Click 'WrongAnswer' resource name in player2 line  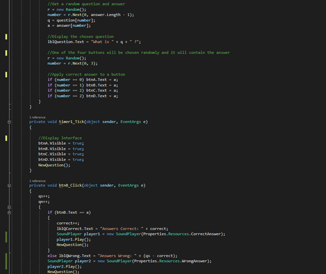coord(194,261)
